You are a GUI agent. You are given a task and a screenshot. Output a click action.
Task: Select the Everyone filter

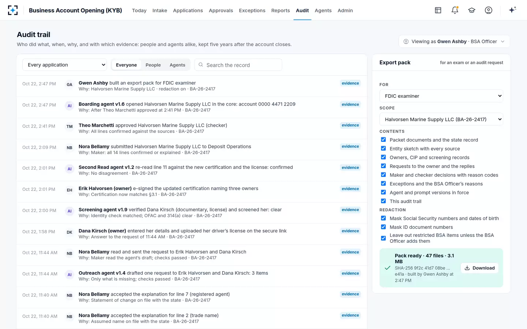click(126, 65)
